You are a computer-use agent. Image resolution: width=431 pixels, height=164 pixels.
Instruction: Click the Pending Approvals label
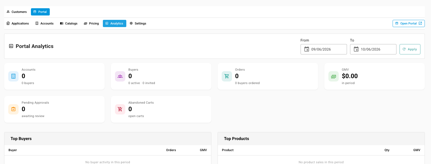point(35,103)
